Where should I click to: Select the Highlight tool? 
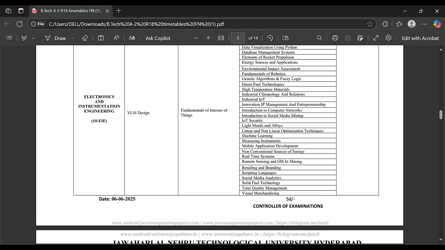[24, 38]
